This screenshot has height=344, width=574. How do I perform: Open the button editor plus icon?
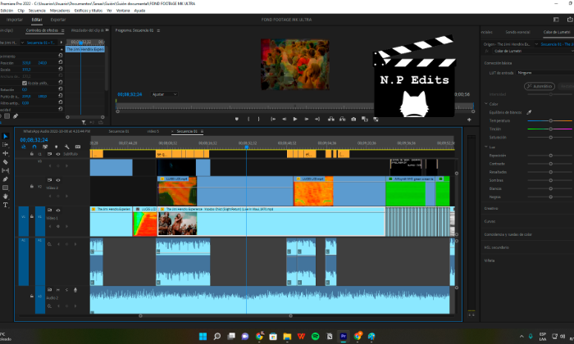click(x=469, y=120)
